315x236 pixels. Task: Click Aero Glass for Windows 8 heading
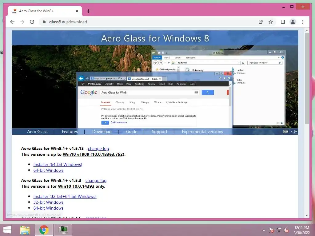tap(155, 38)
